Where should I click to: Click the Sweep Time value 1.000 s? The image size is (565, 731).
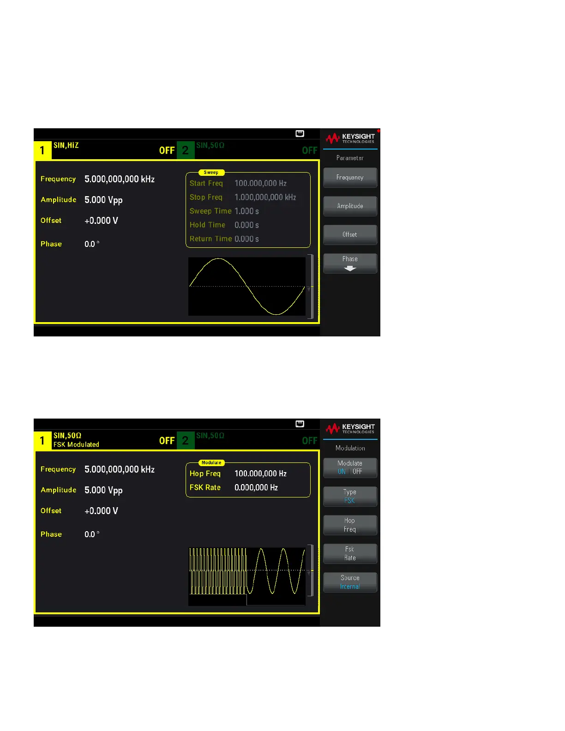click(x=246, y=211)
